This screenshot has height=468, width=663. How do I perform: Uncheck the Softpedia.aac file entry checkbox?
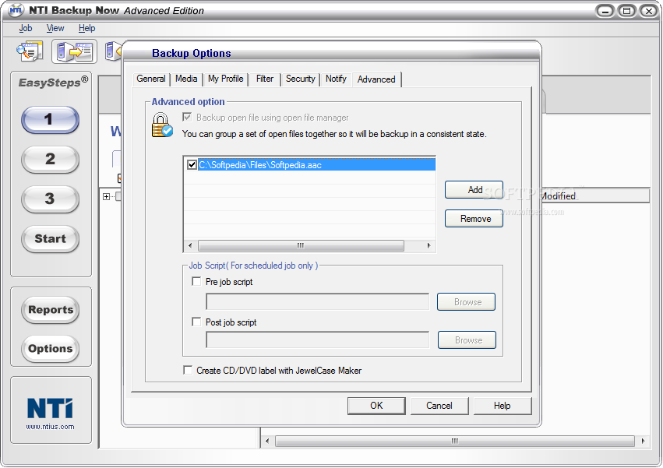[192, 164]
